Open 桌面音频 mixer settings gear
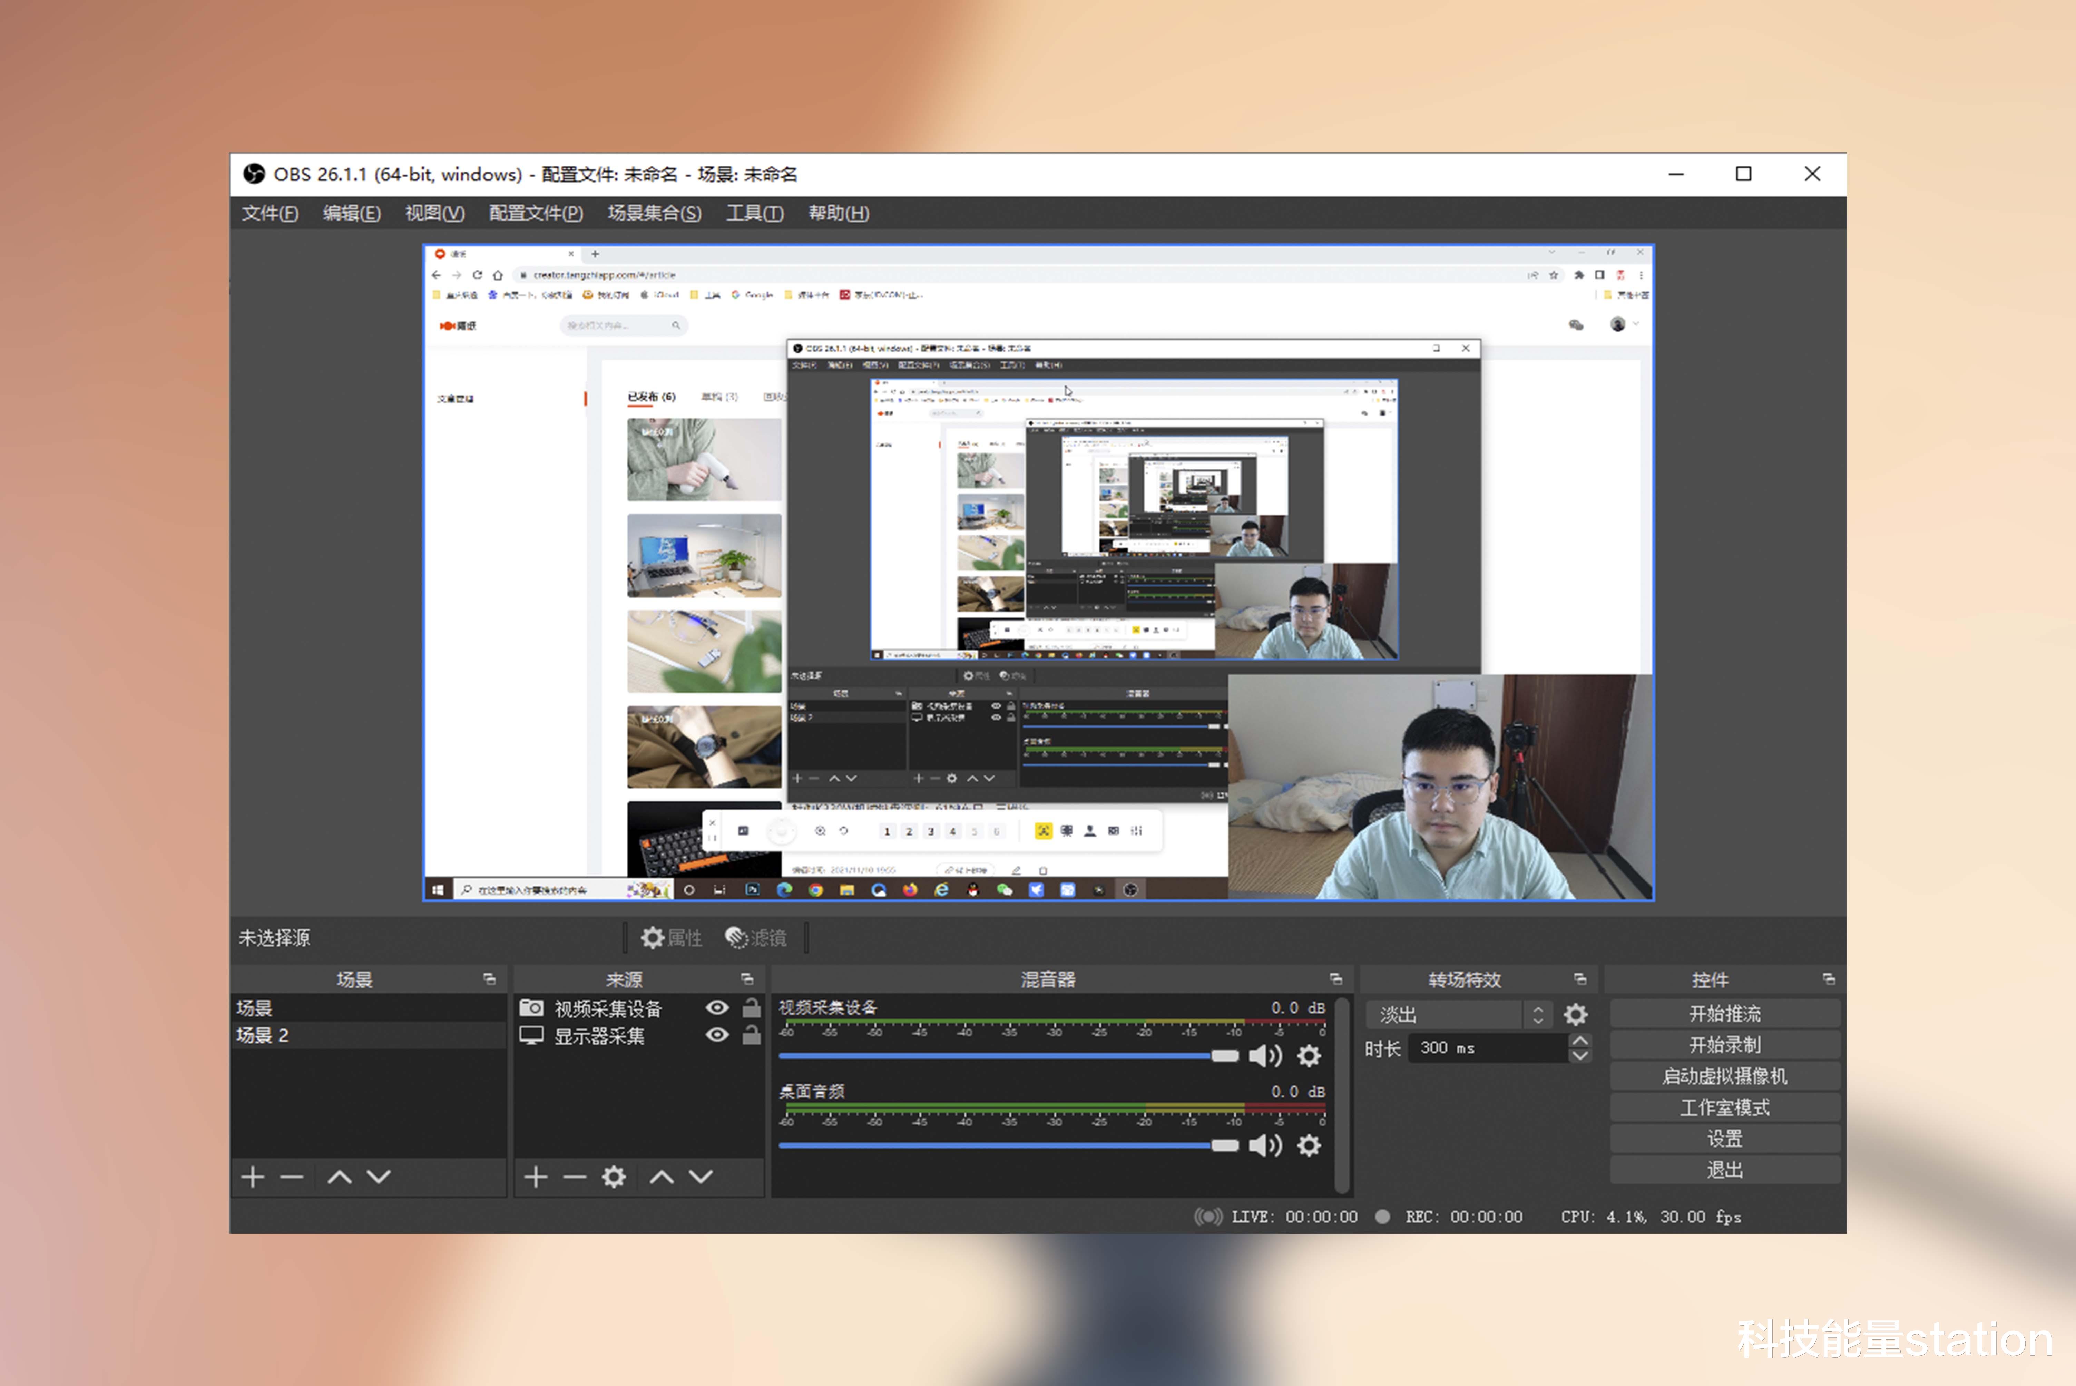This screenshot has width=2076, height=1386. pos(1309,1145)
